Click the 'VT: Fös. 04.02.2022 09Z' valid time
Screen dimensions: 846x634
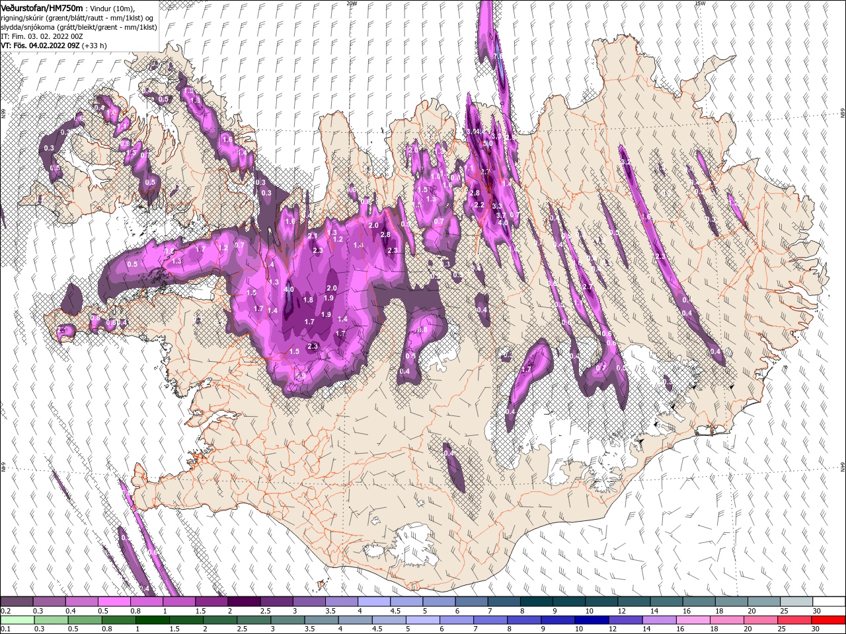click(x=40, y=46)
